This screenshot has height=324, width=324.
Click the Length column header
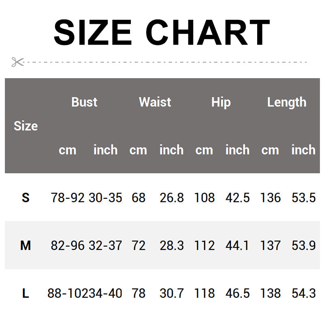pos(286,102)
